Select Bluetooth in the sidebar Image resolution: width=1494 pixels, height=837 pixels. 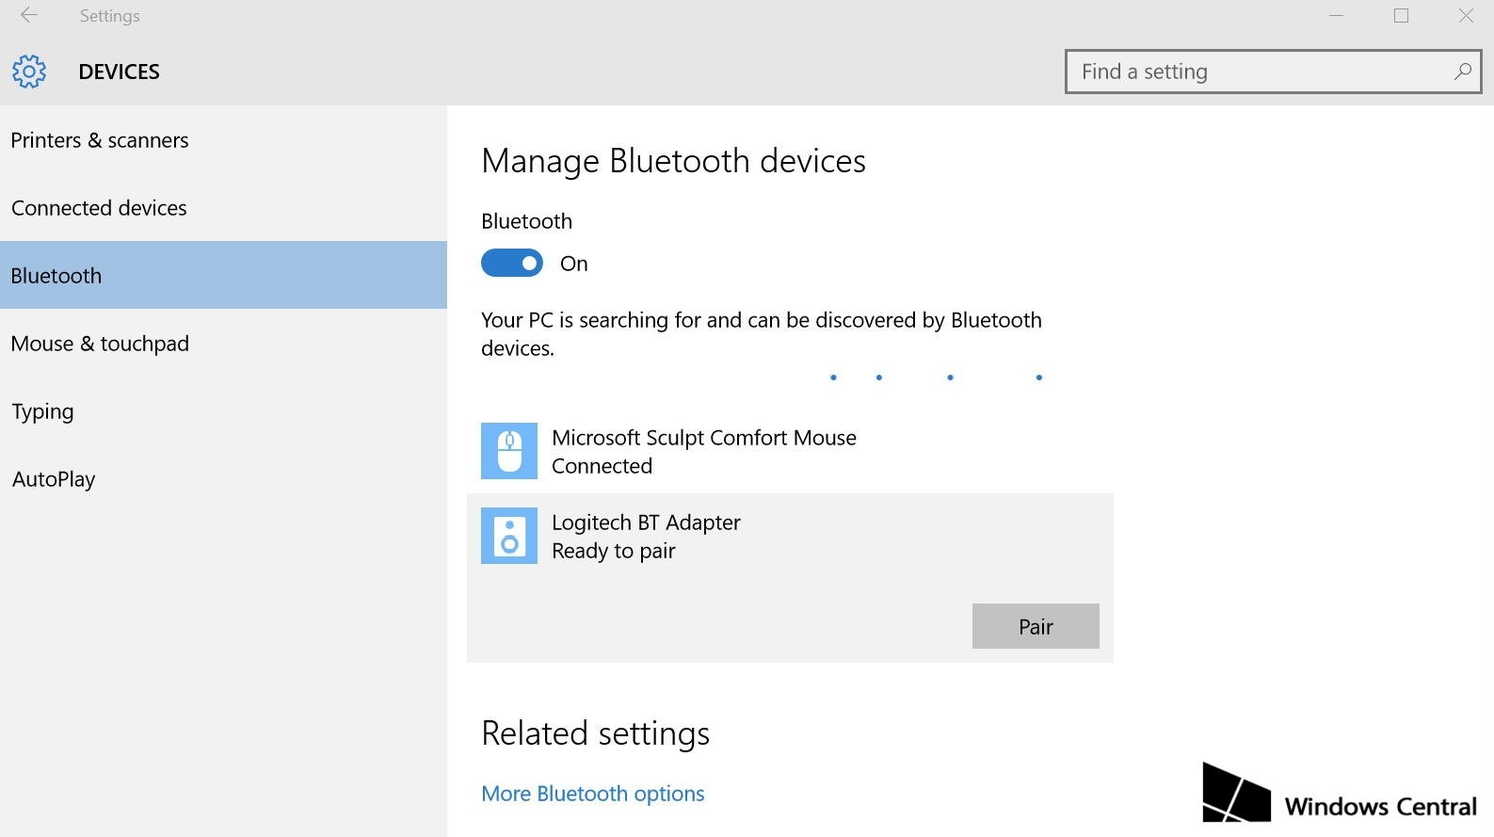pos(223,275)
